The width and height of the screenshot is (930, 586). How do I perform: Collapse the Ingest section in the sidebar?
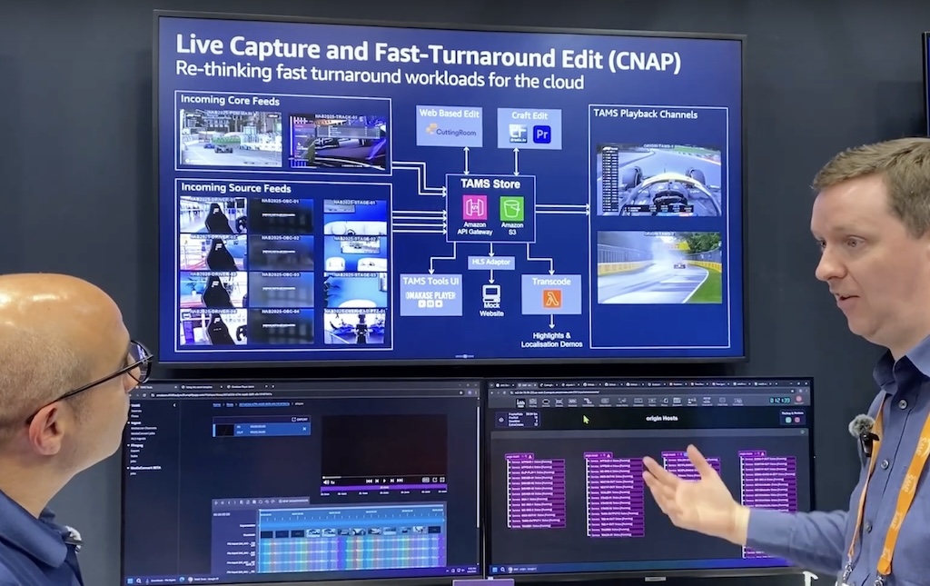click(x=129, y=422)
